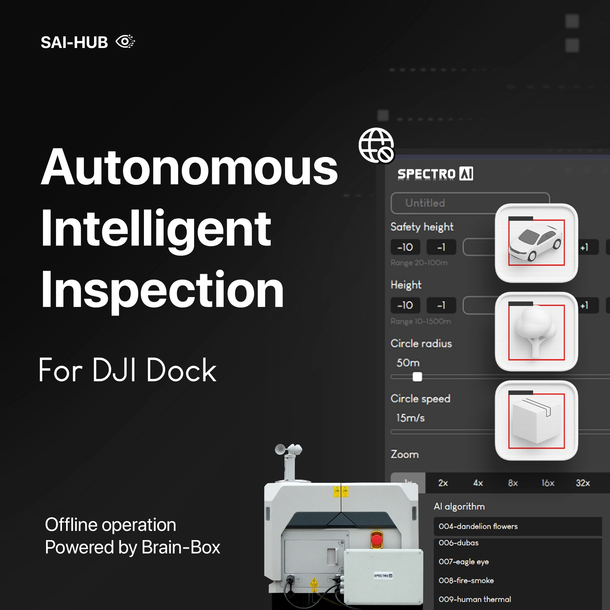
Task: Click the Circle speed slider track
Action: coord(500,432)
